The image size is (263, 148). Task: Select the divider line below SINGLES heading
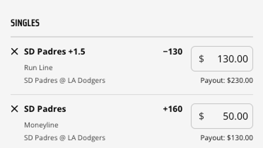tap(132, 37)
